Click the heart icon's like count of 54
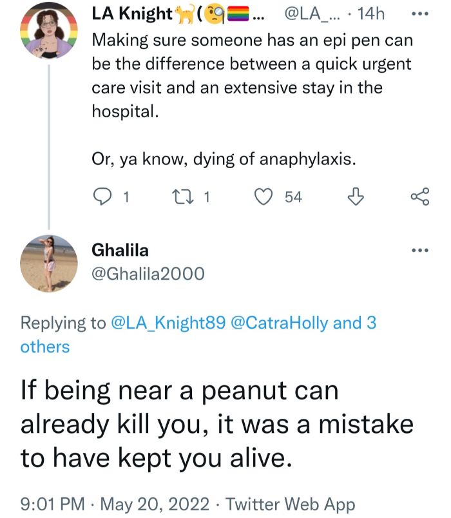Screen dimensions: 451x518 click(x=294, y=198)
